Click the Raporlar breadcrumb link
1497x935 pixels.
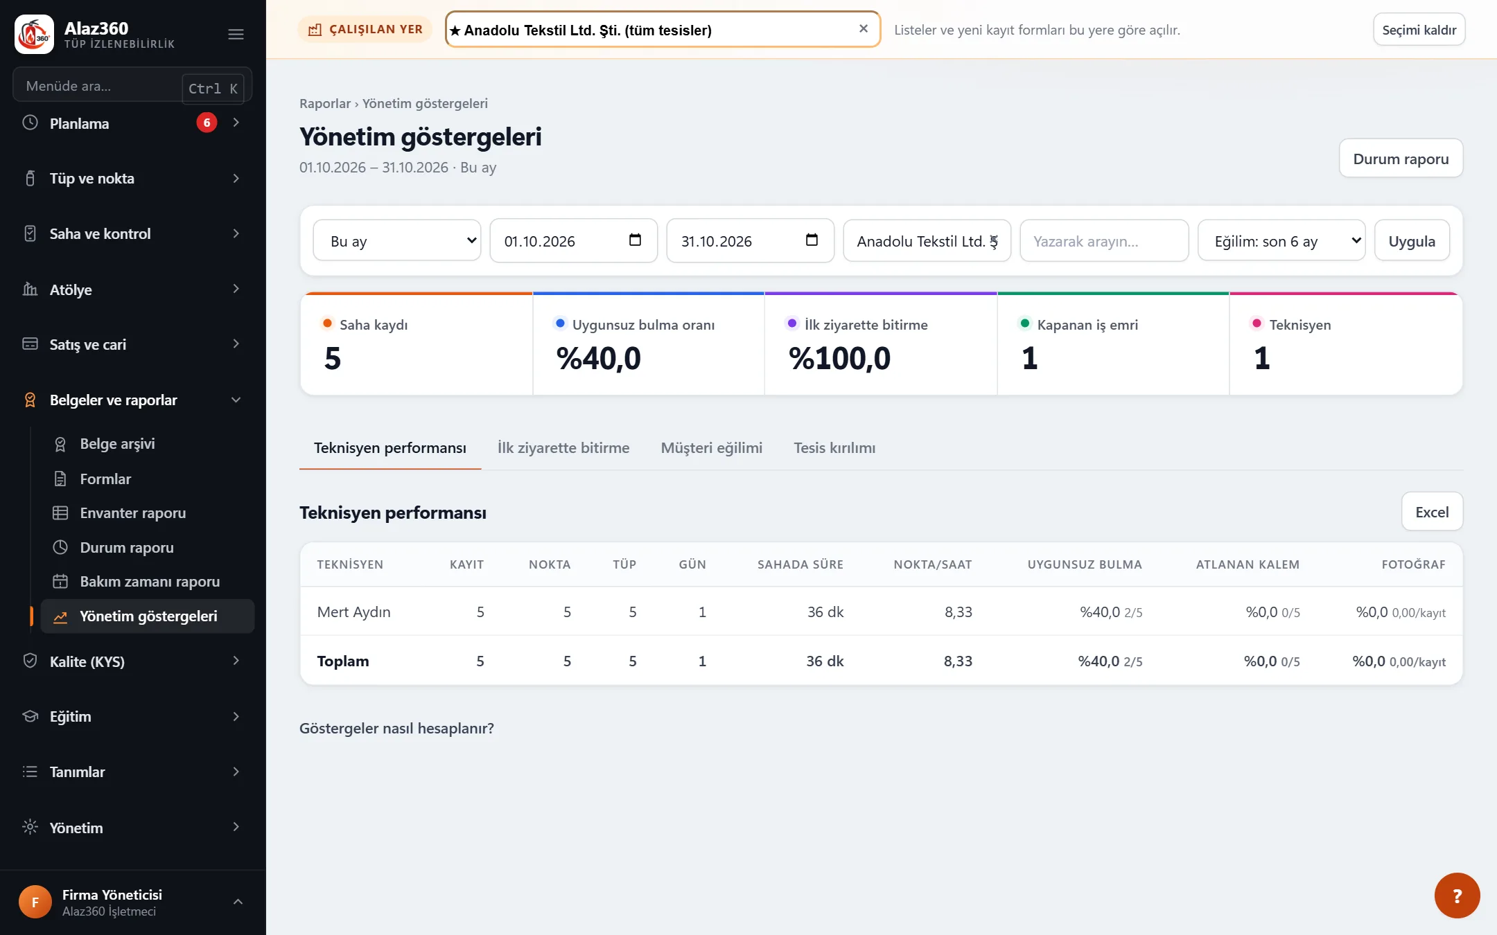pyautogui.click(x=324, y=103)
